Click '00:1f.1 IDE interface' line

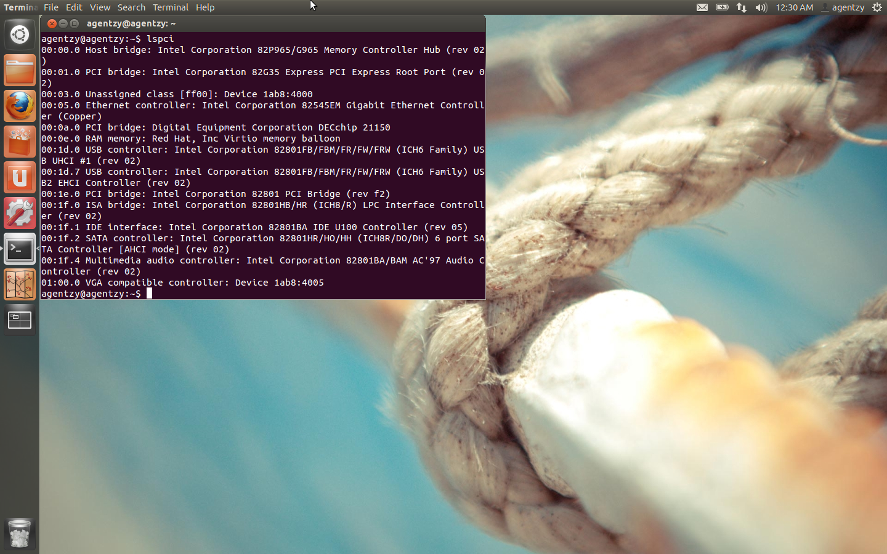254,227
